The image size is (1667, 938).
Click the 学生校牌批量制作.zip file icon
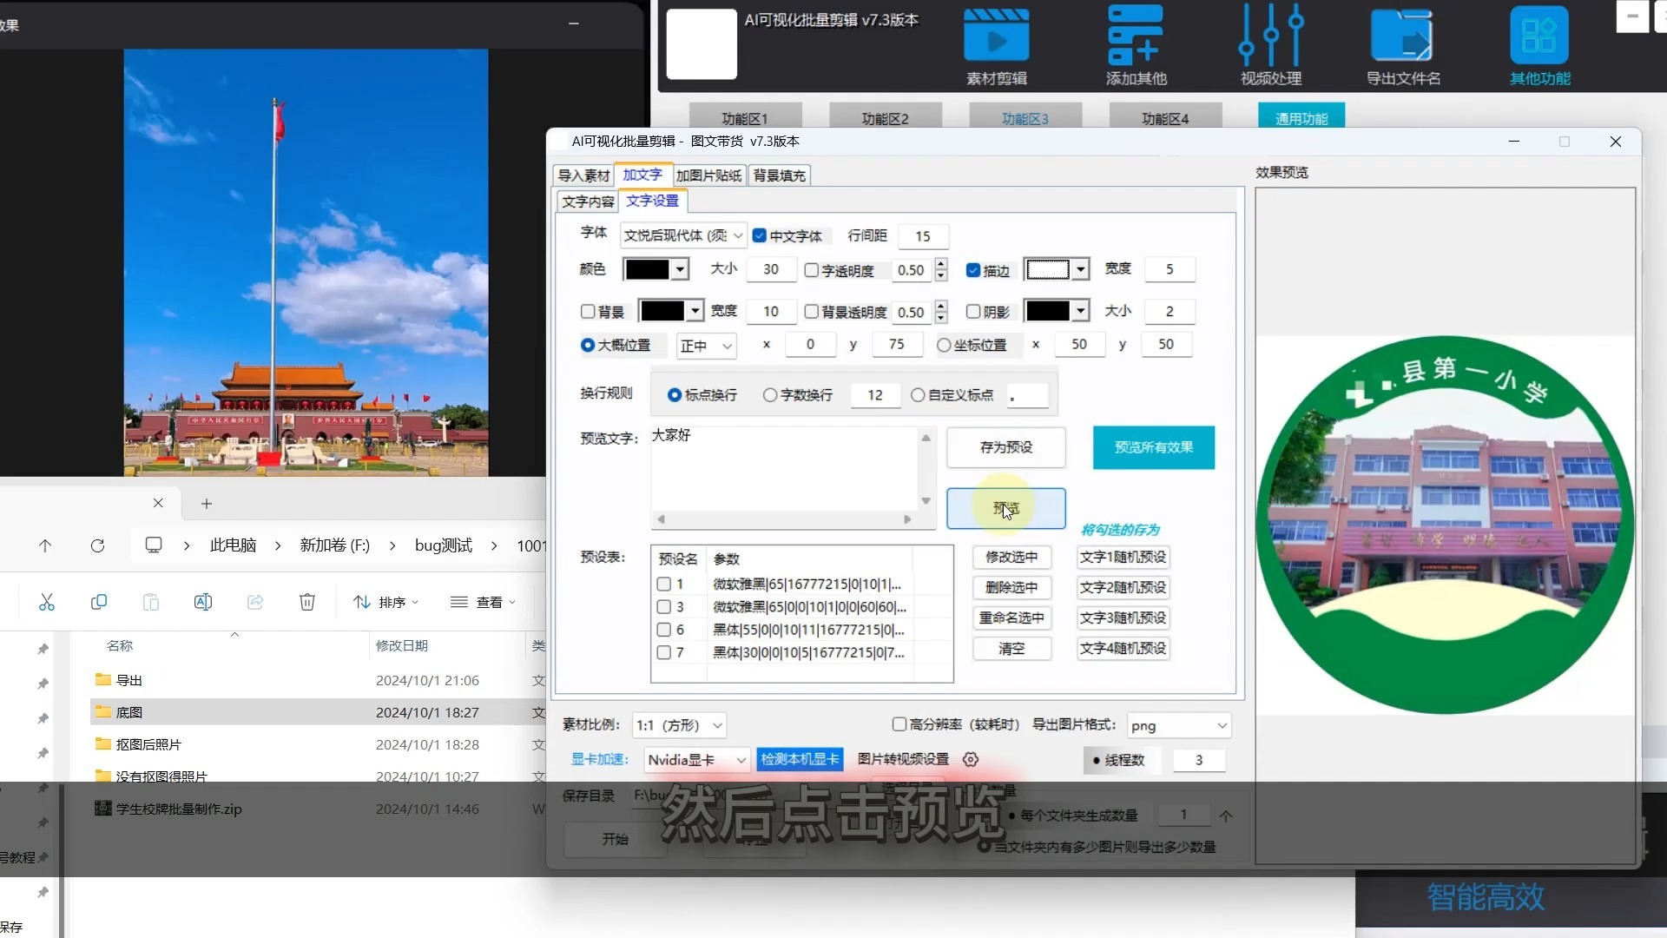pyautogui.click(x=102, y=808)
